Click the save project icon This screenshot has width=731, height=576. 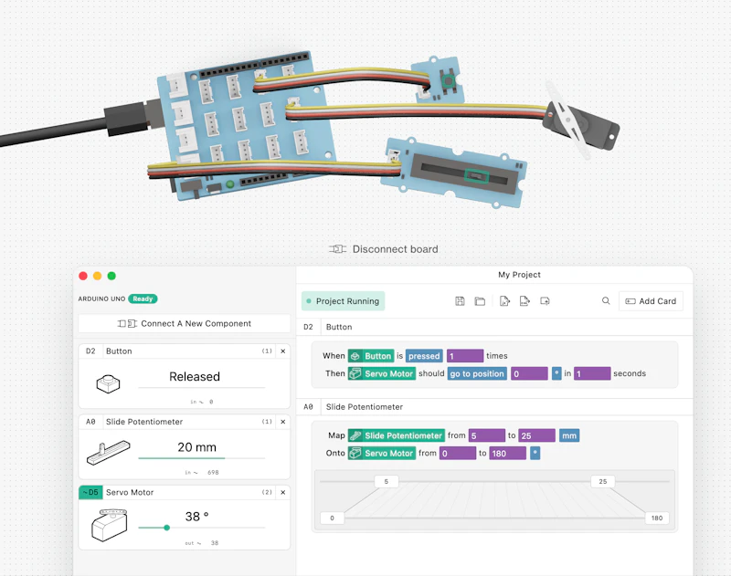coord(460,301)
